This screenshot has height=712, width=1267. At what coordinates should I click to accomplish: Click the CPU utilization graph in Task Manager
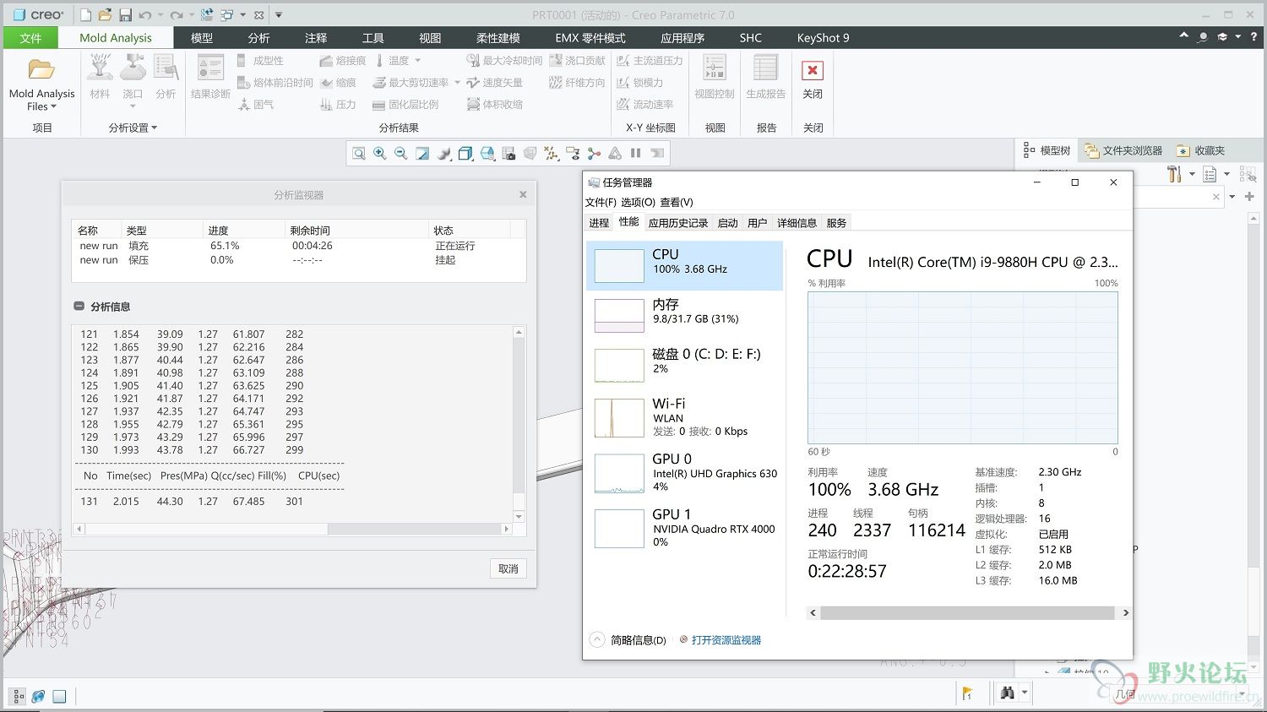(x=963, y=368)
